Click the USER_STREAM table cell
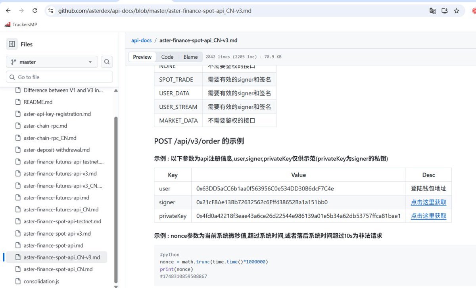Screen dimensions: 476x288 tap(178, 107)
